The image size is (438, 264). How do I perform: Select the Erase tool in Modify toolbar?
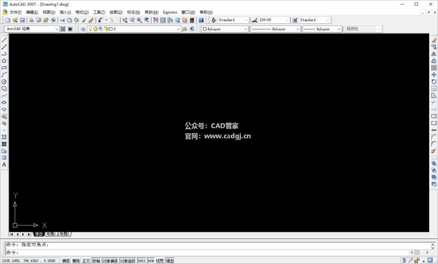pyautogui.click(x=434, y=40)
